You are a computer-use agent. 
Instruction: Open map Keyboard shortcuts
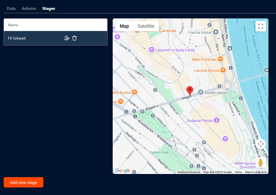(189, 172)
